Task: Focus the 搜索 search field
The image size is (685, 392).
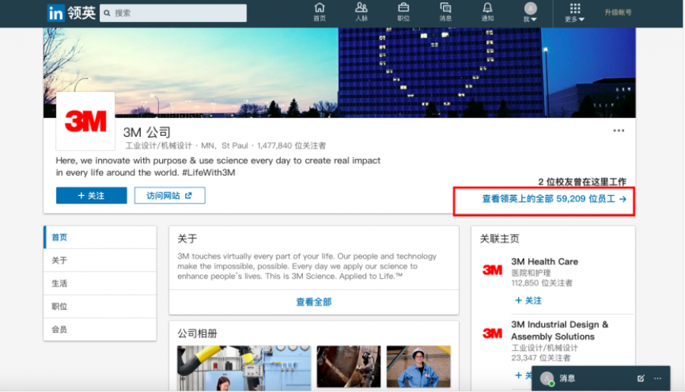Action: (x=173, y=13)
